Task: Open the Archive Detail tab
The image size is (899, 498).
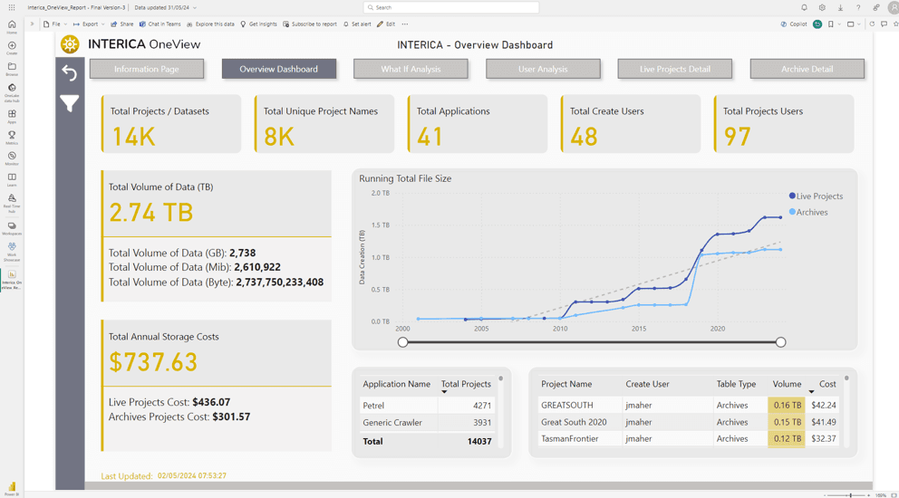Action: click(807, 69)
